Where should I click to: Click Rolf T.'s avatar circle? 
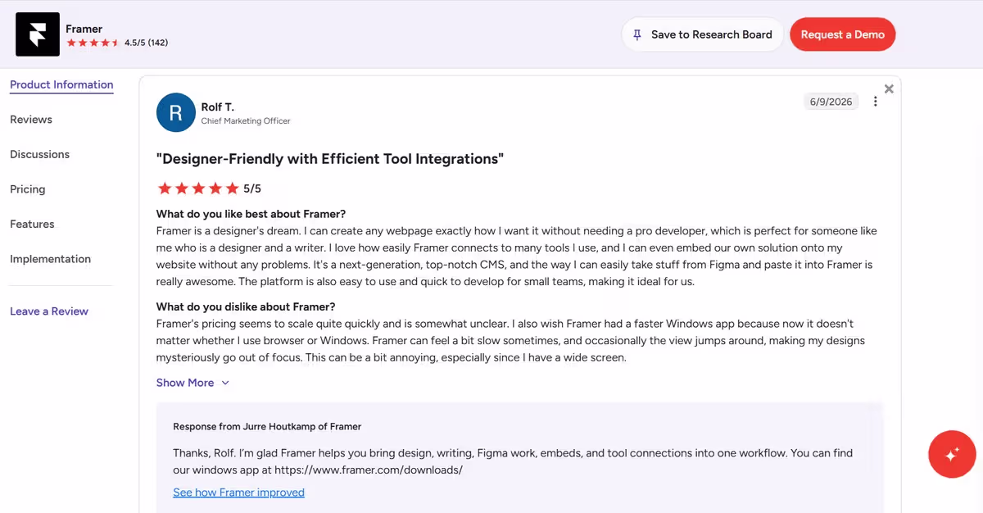pos(176,112)
